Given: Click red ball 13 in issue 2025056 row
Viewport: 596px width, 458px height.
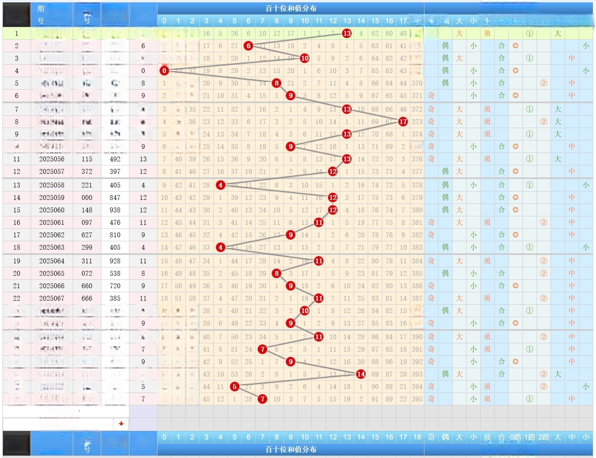Looking at the screenshot, I should pos(347,159).
